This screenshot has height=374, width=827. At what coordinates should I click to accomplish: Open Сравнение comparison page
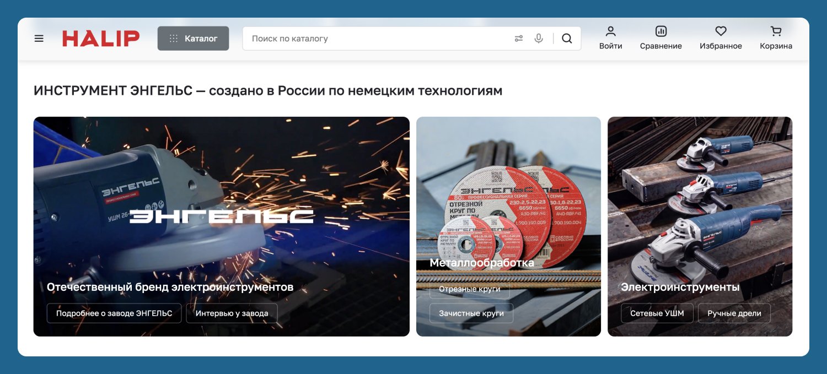click(x=660, y=38)
